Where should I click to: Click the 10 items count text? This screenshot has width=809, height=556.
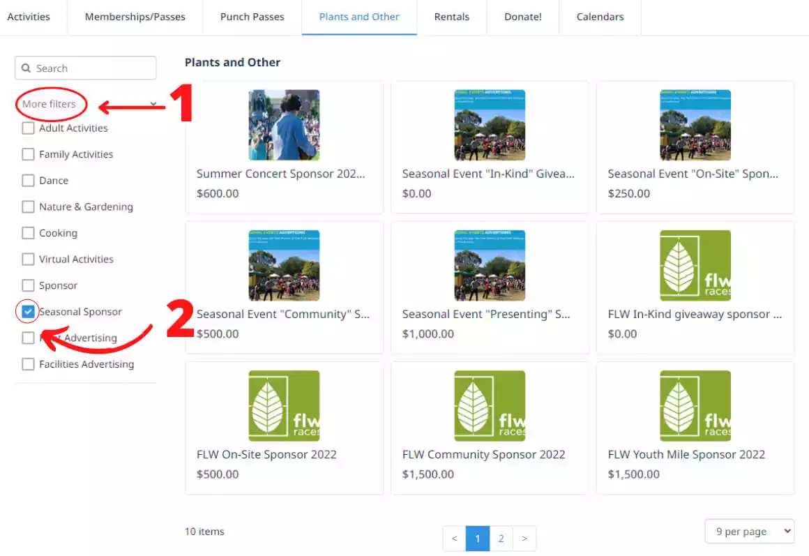pos(204,531)
